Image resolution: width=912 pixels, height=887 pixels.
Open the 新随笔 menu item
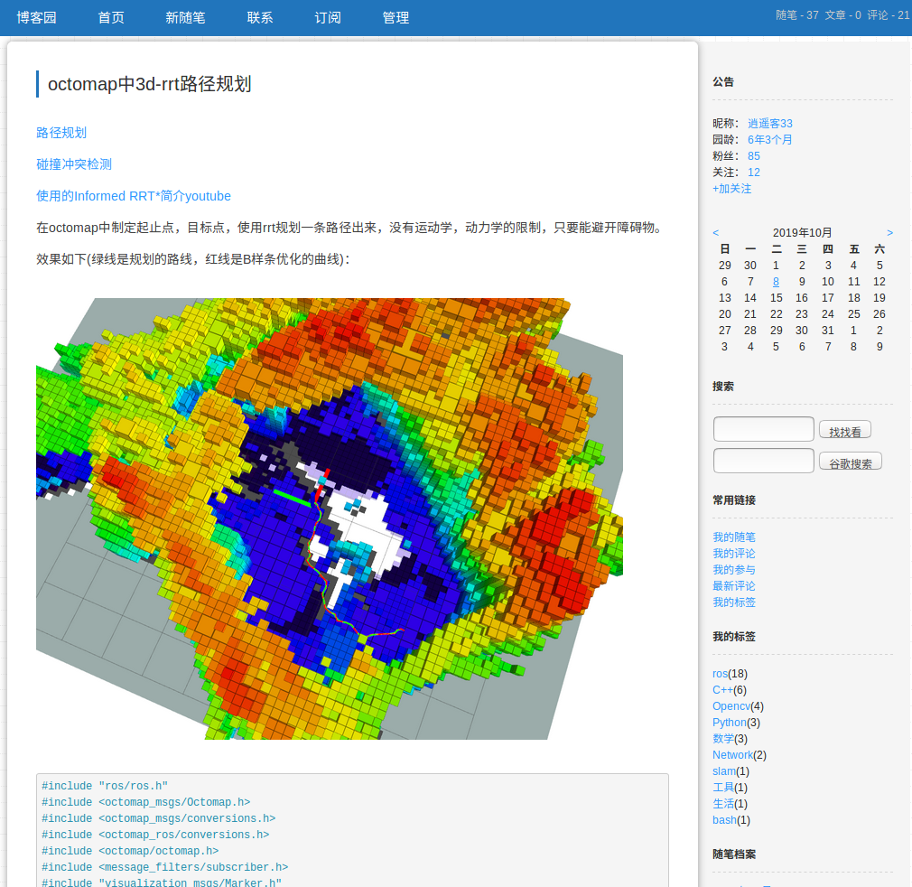coord(185,17)
